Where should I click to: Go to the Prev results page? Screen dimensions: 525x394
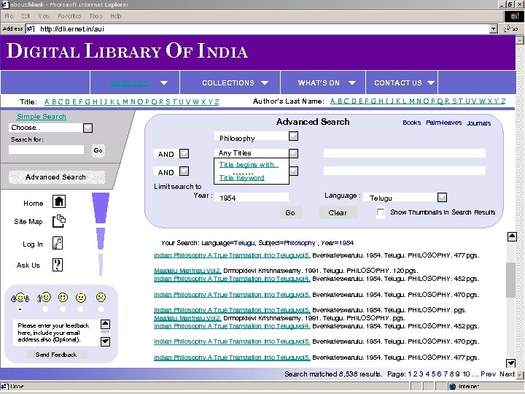[x=488, y=374]
